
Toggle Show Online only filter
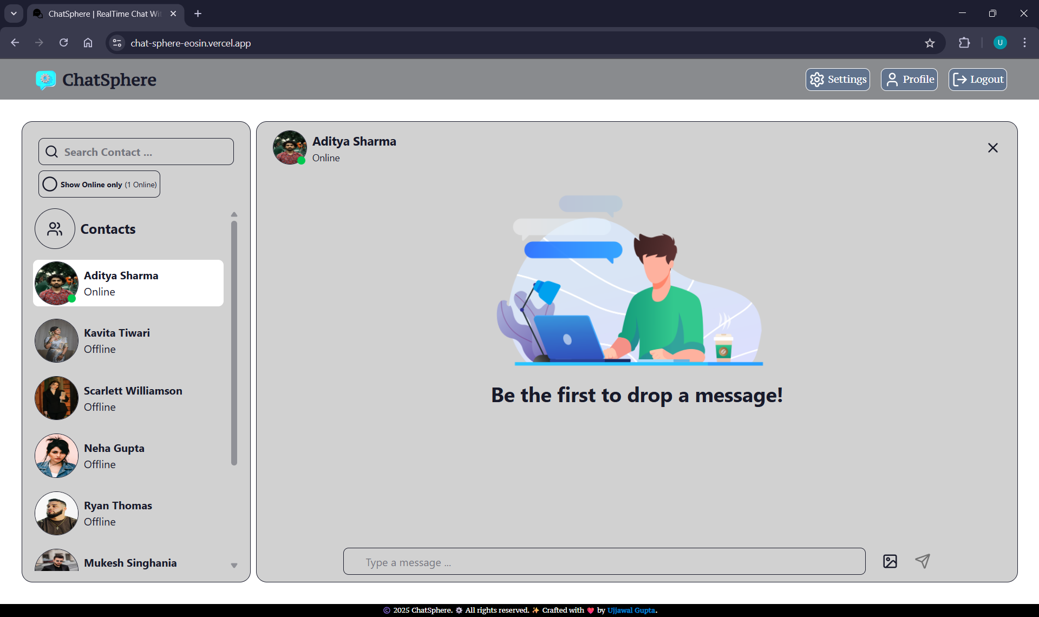[99, 184]
